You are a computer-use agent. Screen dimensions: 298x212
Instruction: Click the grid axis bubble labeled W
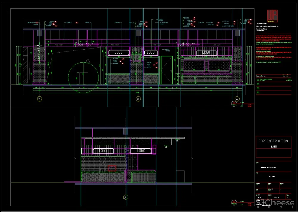pyautogui.click(x=237, y=99)
